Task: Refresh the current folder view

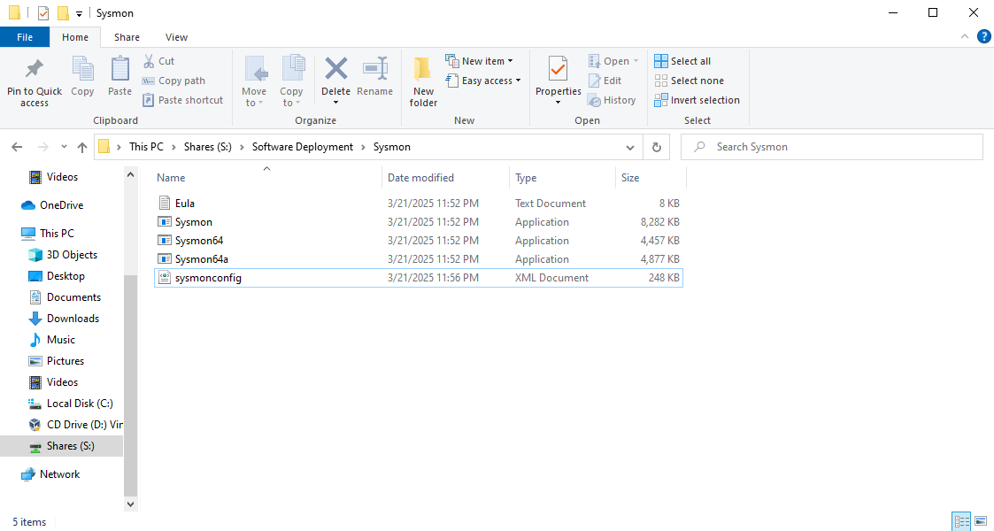Action: pyautogui.click(x=656, y=147)
